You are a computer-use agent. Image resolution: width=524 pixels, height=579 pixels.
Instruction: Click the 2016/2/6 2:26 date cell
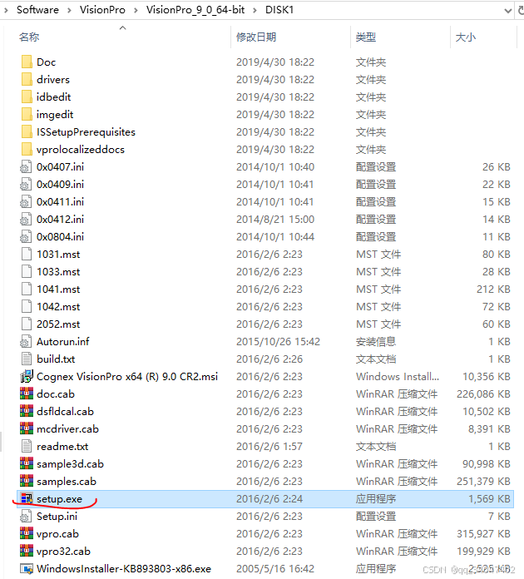point(269,359)
